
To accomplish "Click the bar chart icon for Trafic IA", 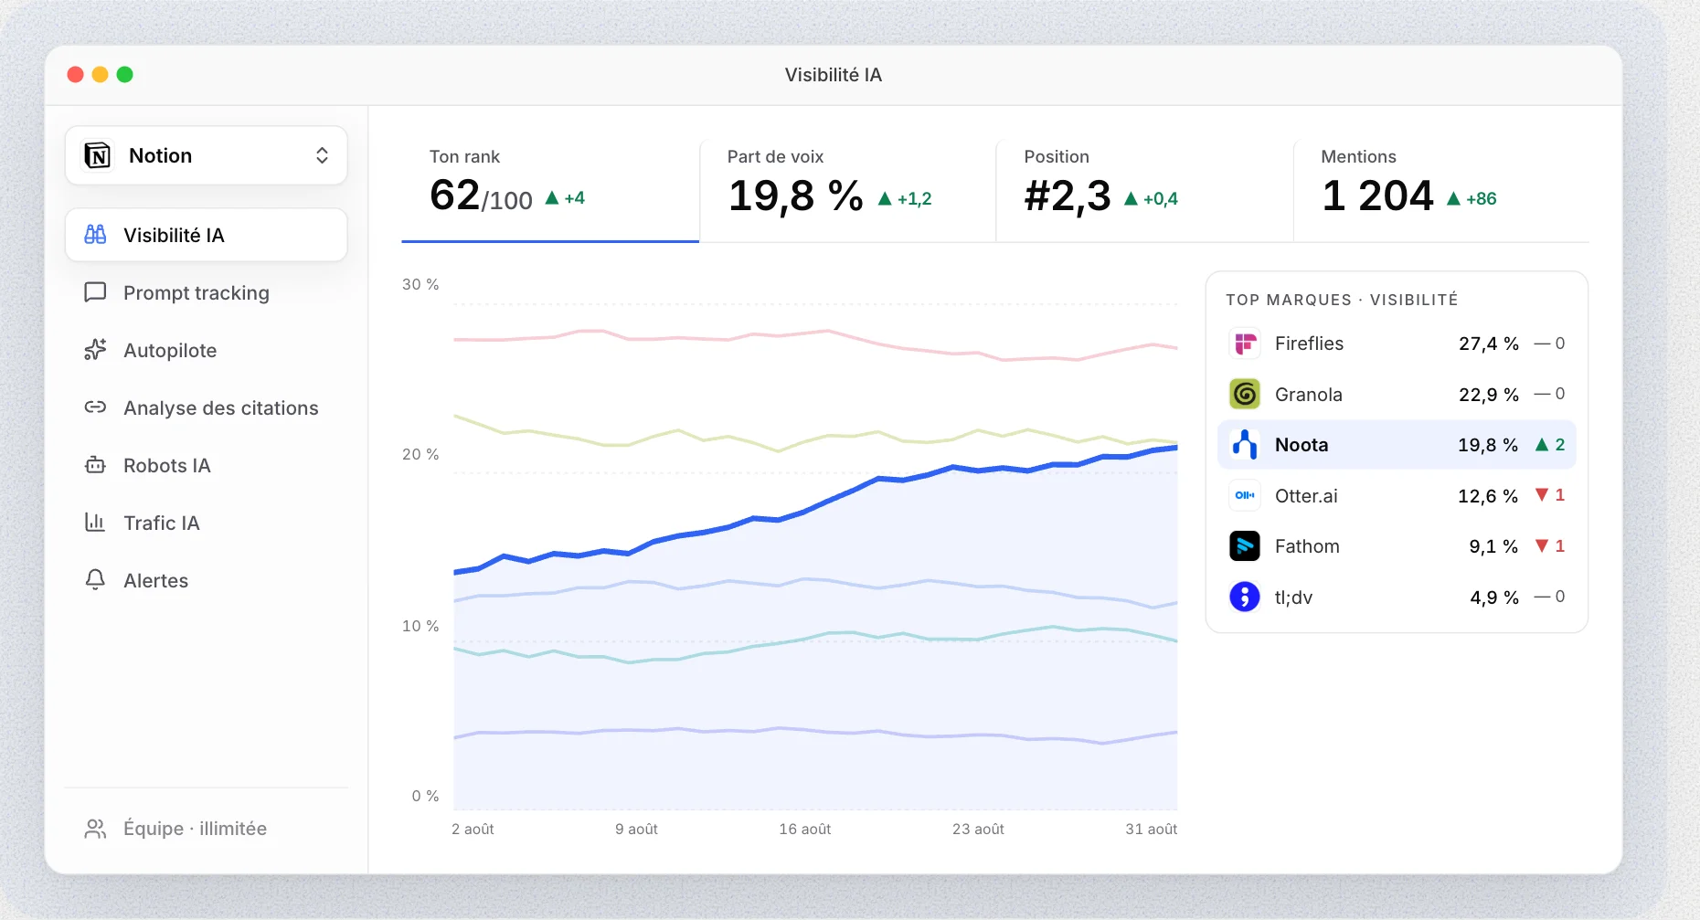I will pos(95,523).
